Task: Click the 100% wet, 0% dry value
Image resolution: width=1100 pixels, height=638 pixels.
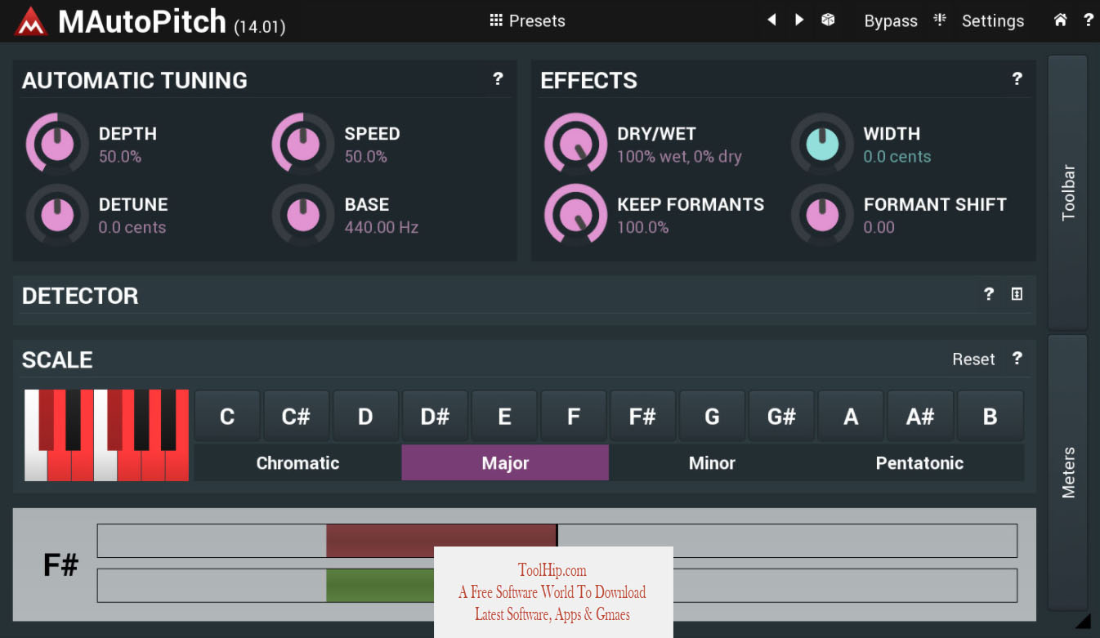Action: tap(679, 156)
